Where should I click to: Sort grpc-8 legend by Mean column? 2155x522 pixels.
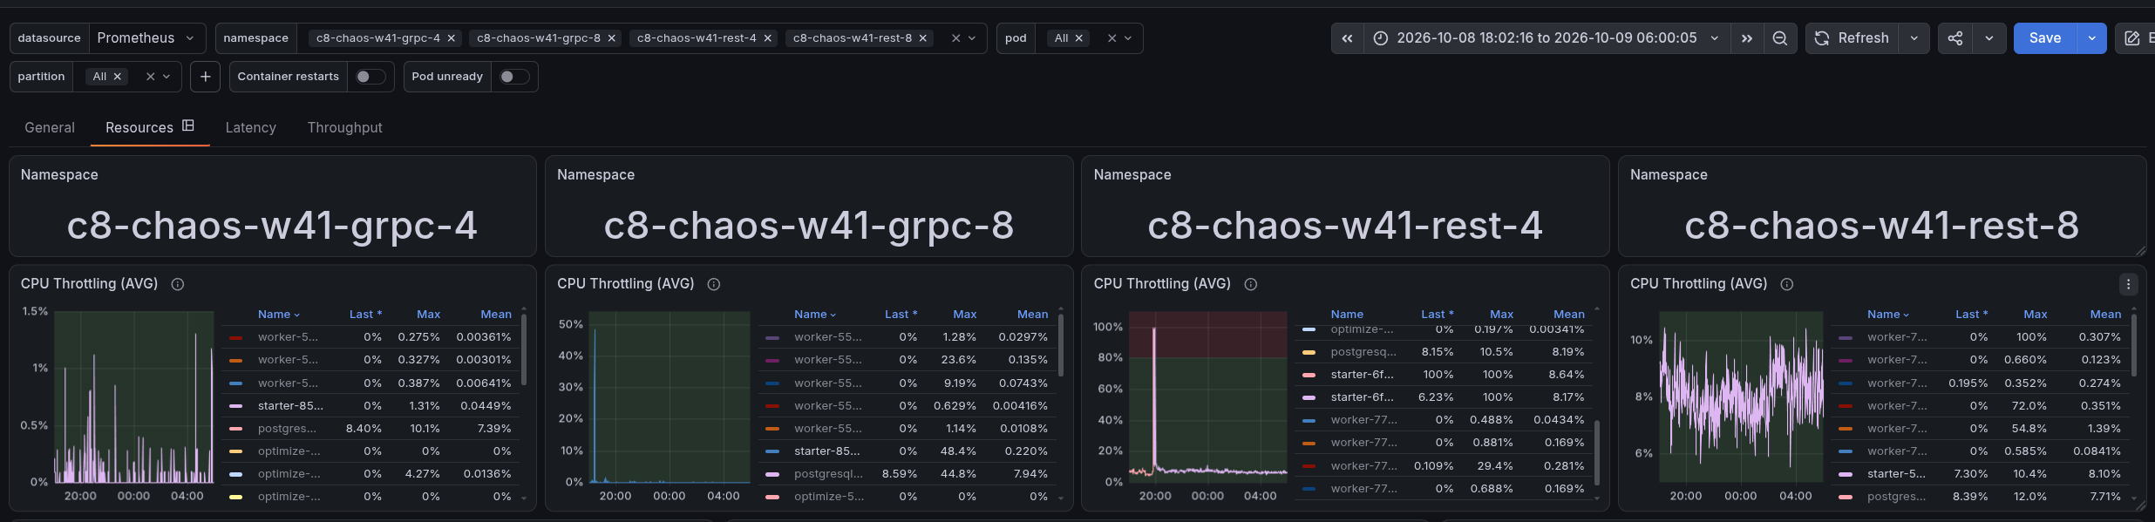[1033, 315]
